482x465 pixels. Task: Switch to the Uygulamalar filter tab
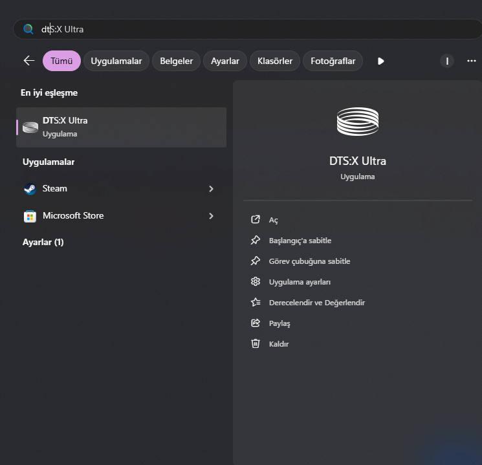tap(116, 61)
